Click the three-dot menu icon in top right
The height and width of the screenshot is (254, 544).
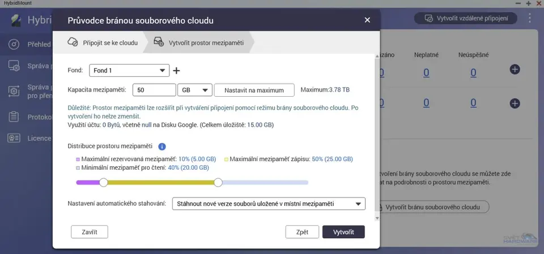coord(530,18)
